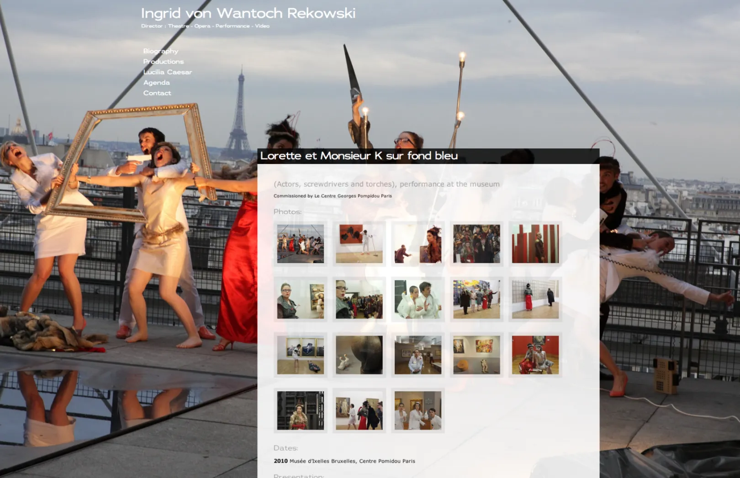
Task: Open the rooftop group performance thumbnail
Action: coord(301,244)
